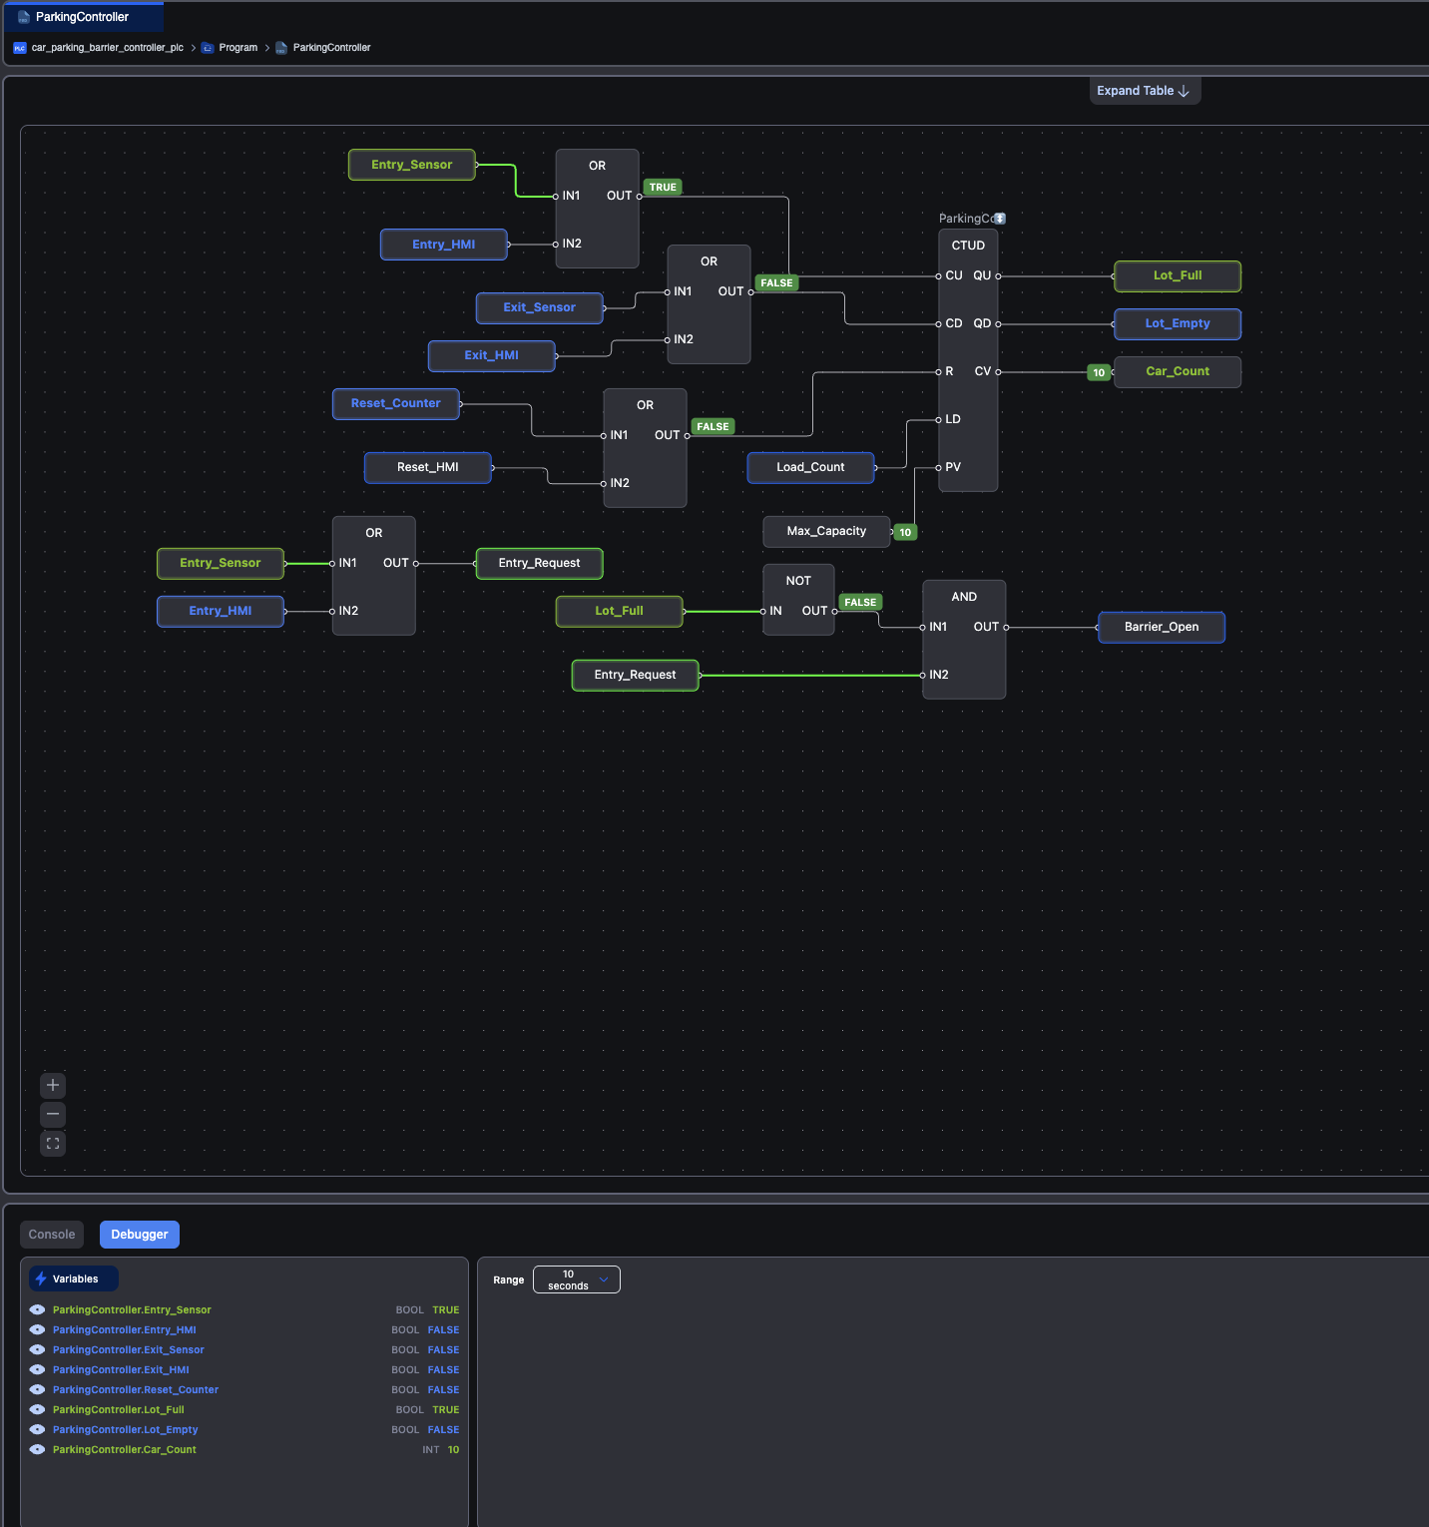
Task: Click ParkingController file icon in breadcrumb
Action: pyautogui.click(x=281, y=48)
